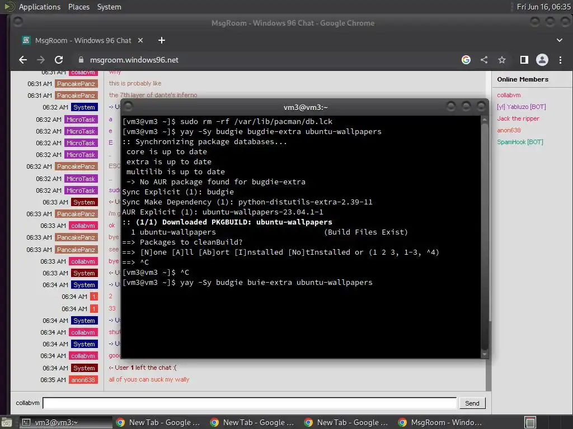
Task: View site info via the lock icon
Action: (x=81, y=60)
